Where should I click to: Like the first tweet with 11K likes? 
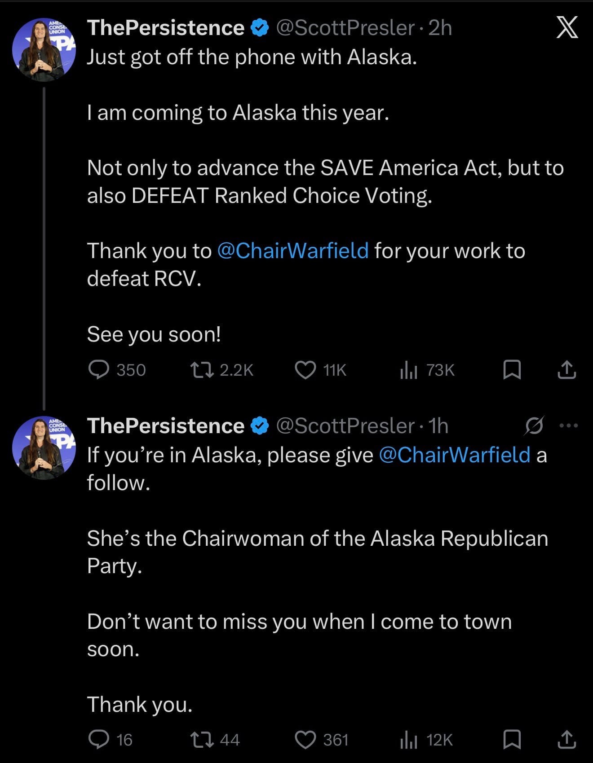point(305,370)
